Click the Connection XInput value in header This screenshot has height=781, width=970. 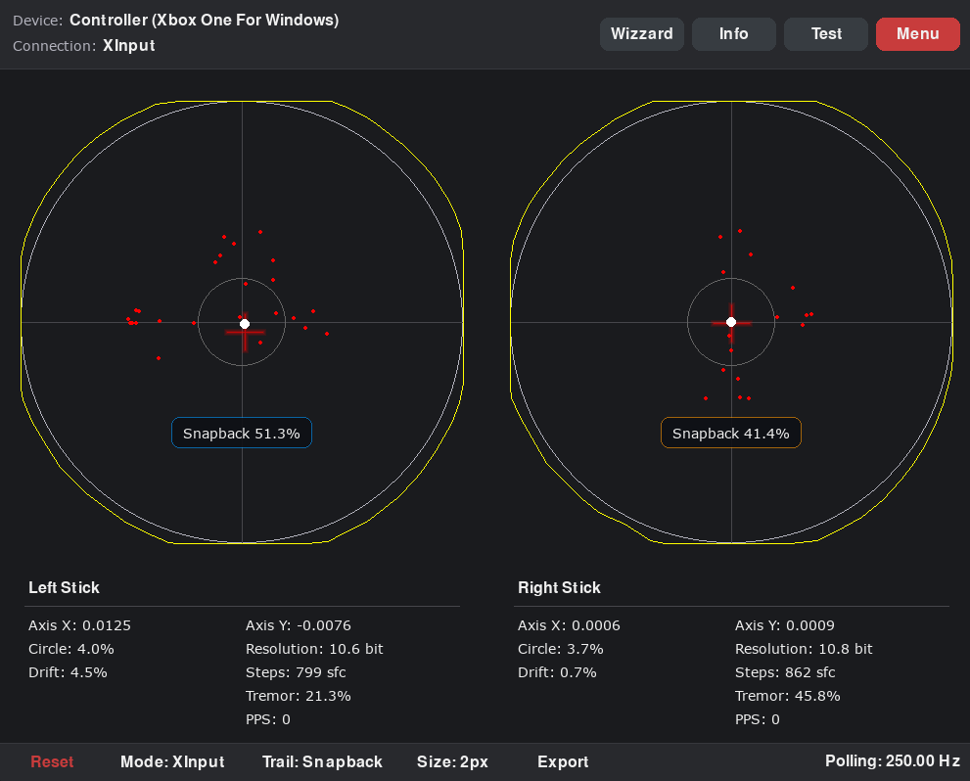click(128, 46)
